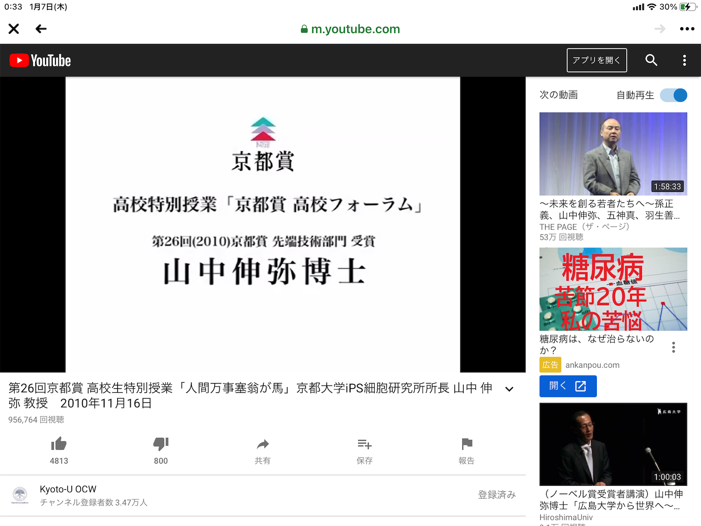Click the アプリを開く button
701x526 pixels.
point(597,60)
